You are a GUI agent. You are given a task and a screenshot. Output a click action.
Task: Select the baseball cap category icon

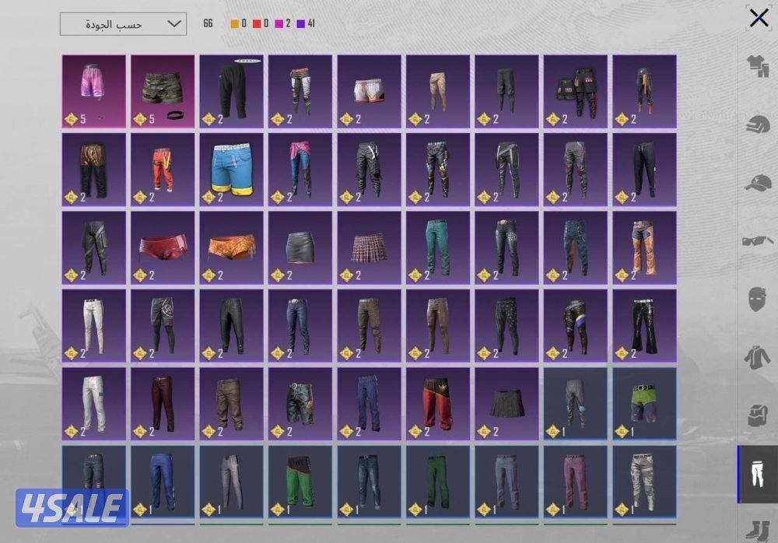click(x=758, y=183)
